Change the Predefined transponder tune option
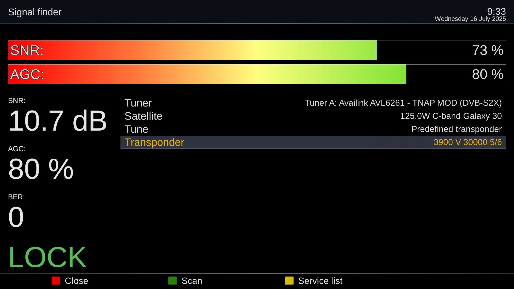Screen dimensions: 514x289 click(457, 129)
